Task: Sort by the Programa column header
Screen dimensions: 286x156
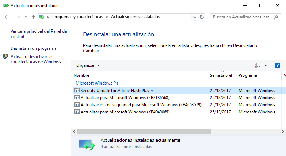Action: point(259,75)
